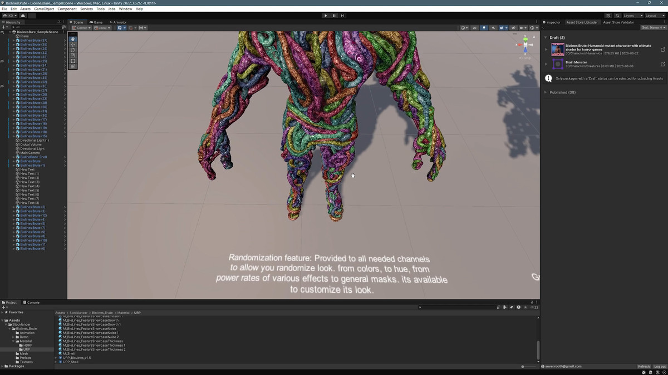Open Scene Gizmos dropdown
The height and width of the screenshot is (375, 668).
tap(536, 28)
